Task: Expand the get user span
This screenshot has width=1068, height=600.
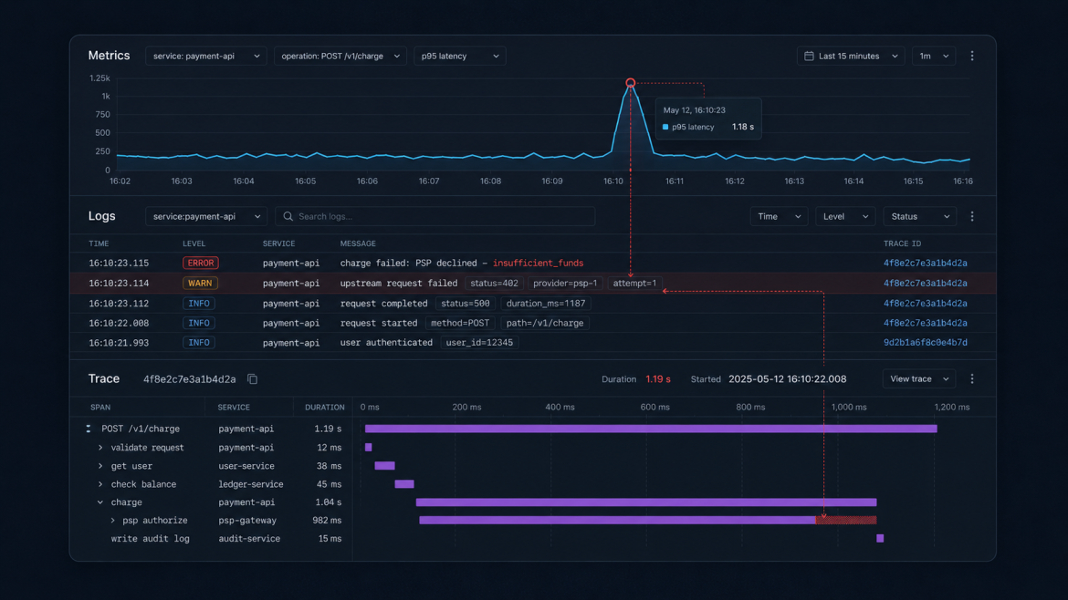Action: (100, 466)
